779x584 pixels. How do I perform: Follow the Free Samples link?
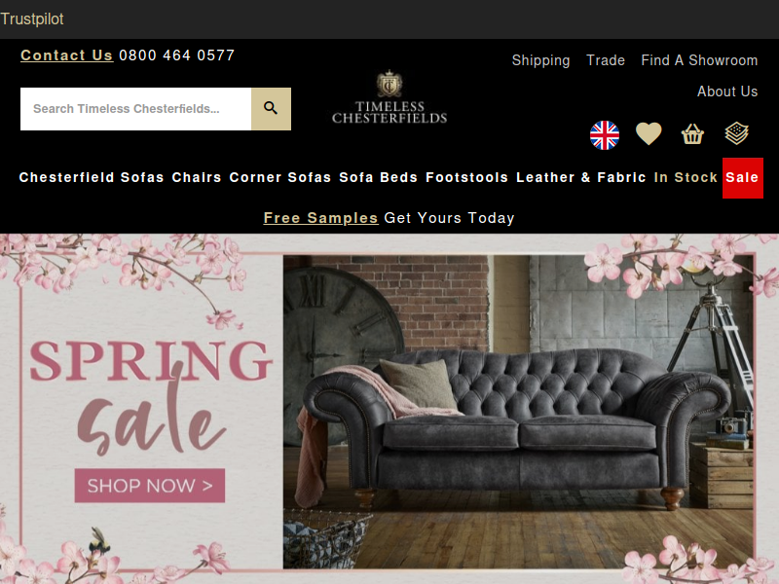[x=320, y=218]
